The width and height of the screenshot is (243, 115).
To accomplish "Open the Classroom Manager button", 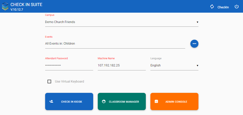I will (x=122, y=101).
